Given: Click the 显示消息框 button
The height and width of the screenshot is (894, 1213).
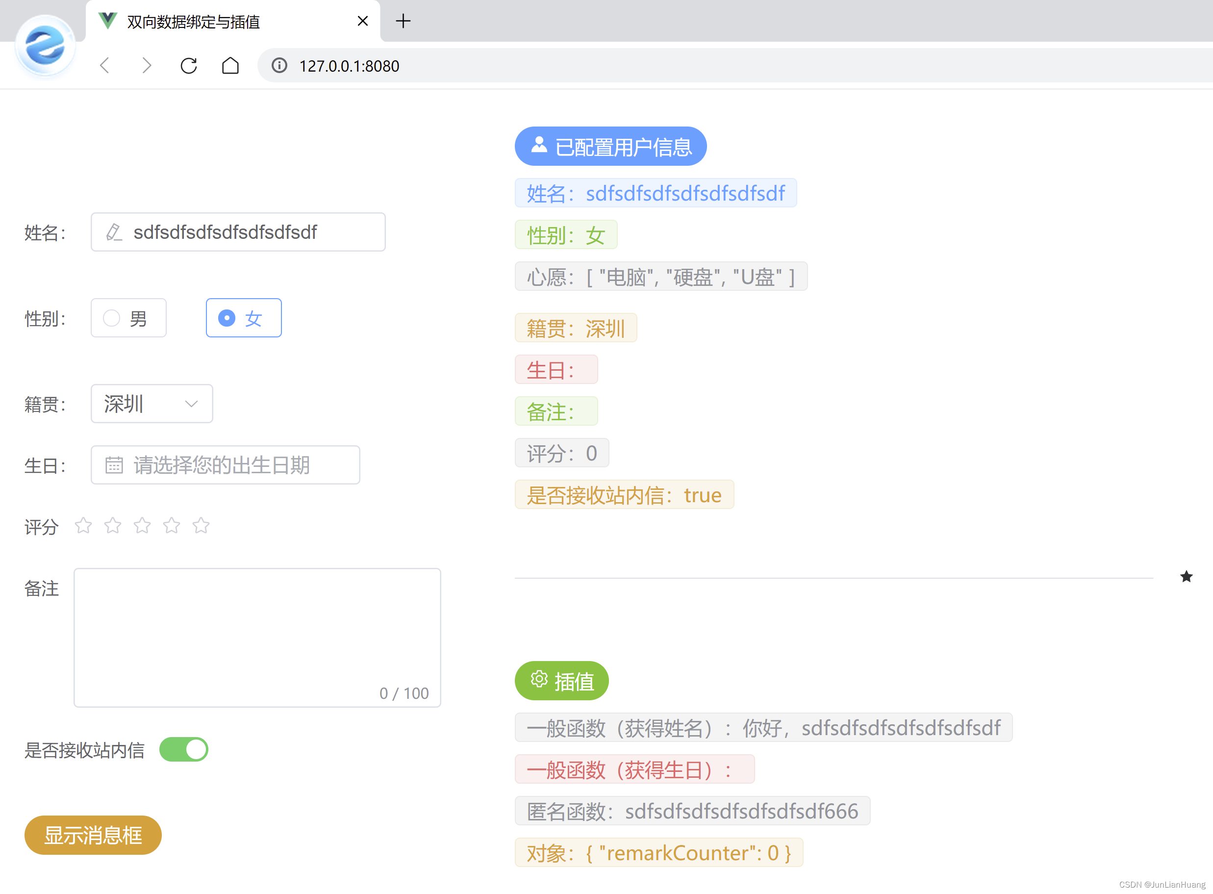Looking at the screenshot, I should pos(93,835).
